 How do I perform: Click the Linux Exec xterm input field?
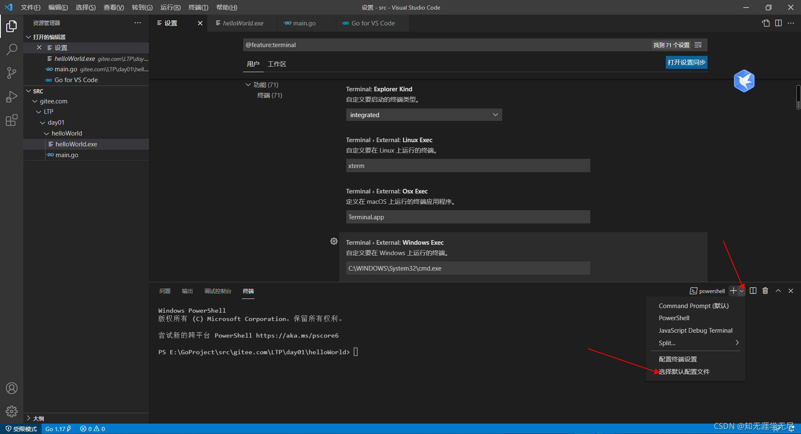tap(468, 166)
